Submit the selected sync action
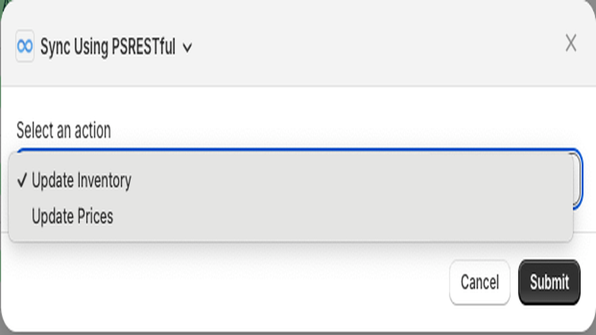The width and height of the screenshot is (596, 335). (549, 282)
